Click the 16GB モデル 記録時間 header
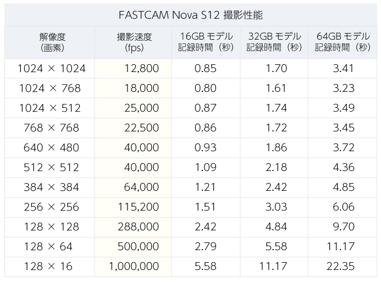 point(206,42)
